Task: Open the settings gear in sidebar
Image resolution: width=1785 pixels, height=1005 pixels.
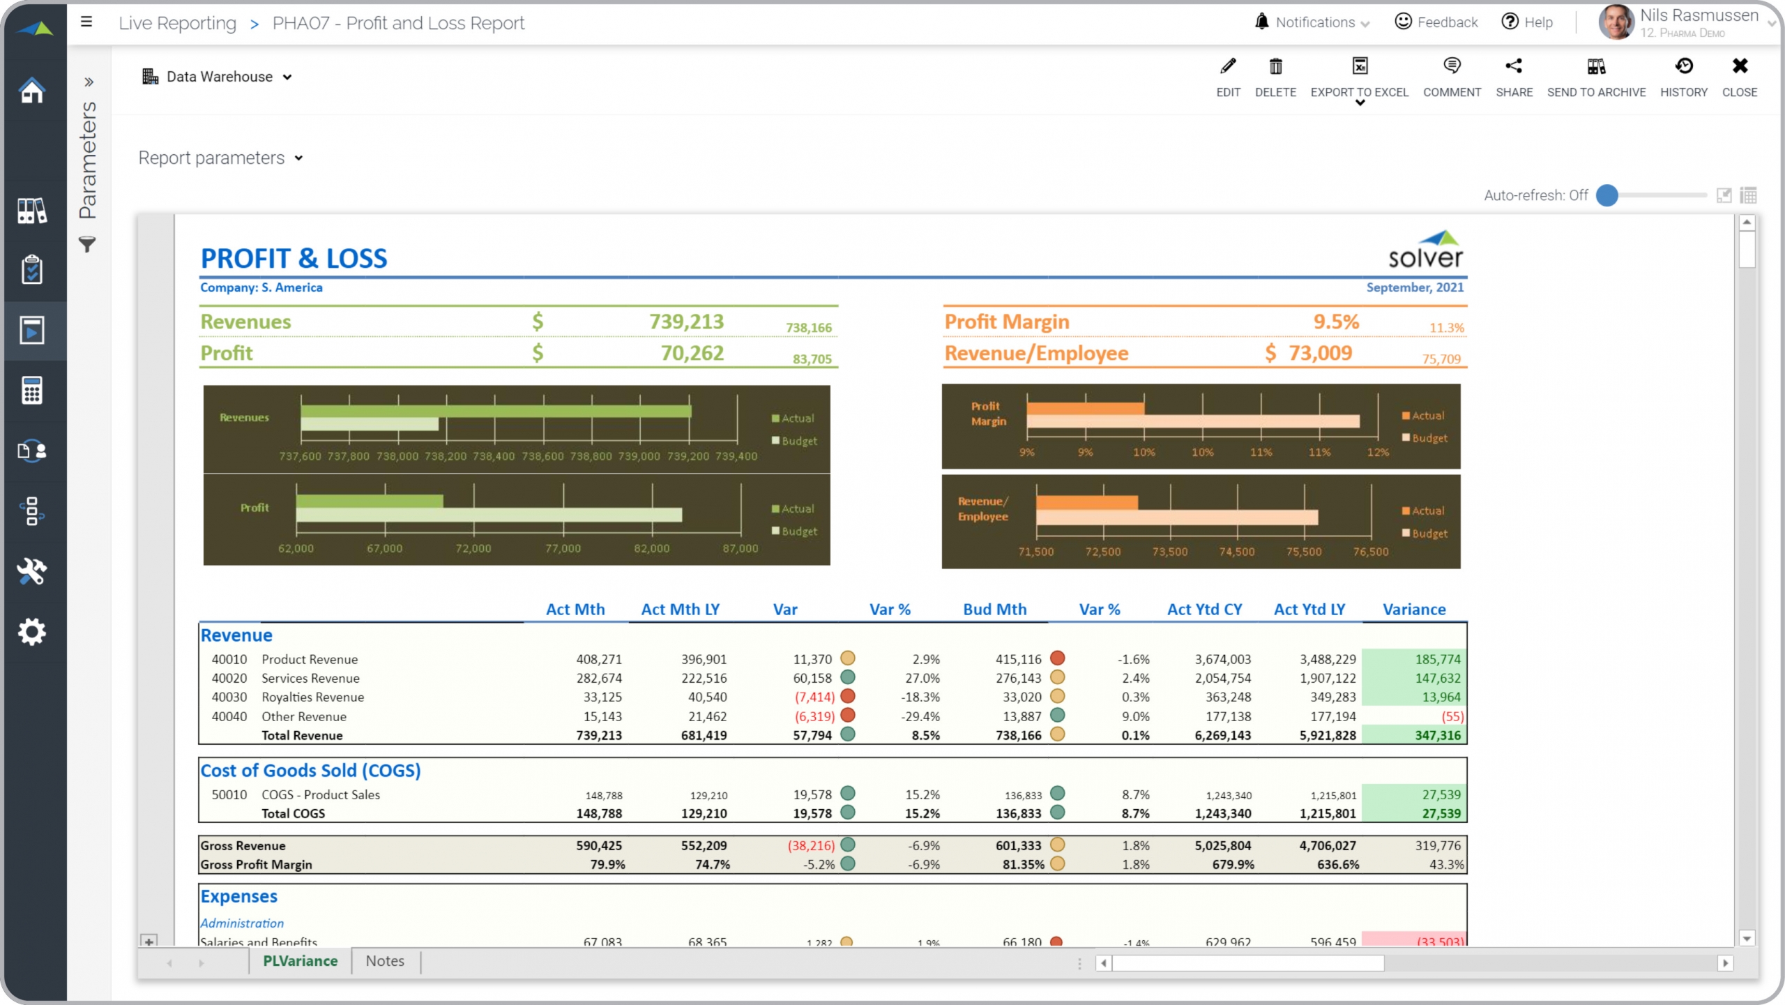Action: (32, 632)
